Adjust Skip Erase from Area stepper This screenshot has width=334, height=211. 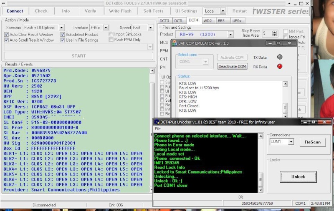[x=274, y=33]
